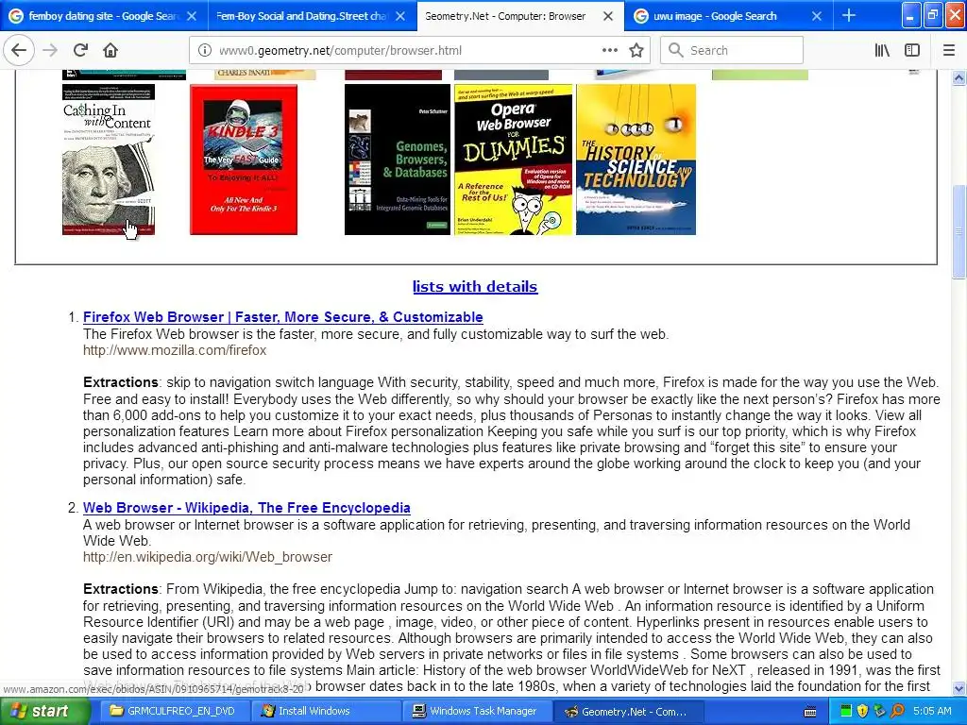Click the yellow security shield tray icon
The image size is (967, 725).
(863, 712)
